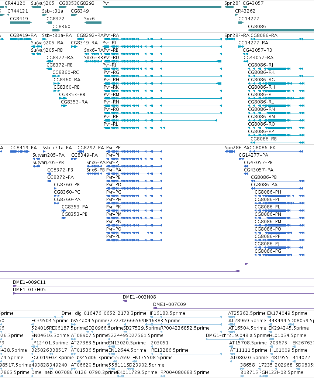Click protein CG8086-PK label
This screenshot has width=314, height=378.
pos(263,148)
